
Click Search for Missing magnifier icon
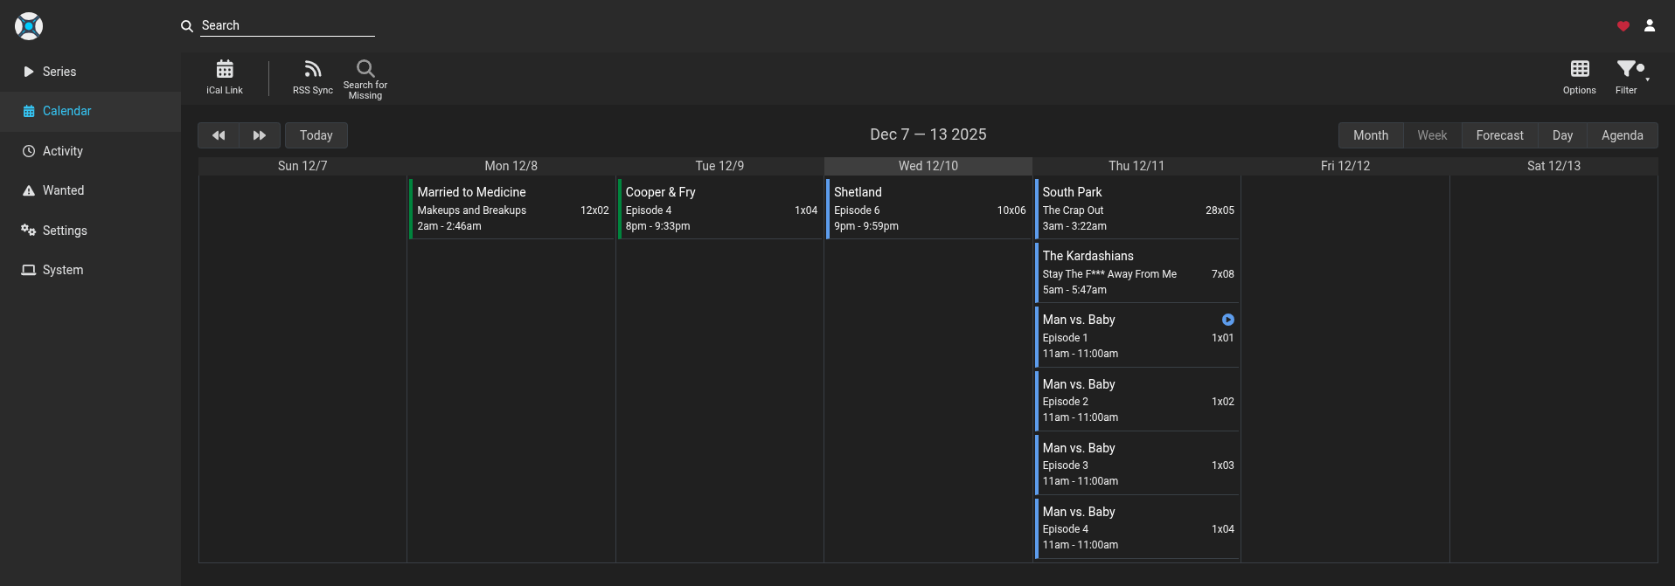coord(365,68)
